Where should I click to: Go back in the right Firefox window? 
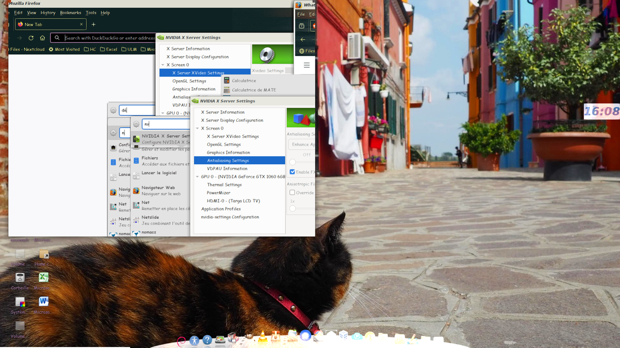click(x=303, y=40)
